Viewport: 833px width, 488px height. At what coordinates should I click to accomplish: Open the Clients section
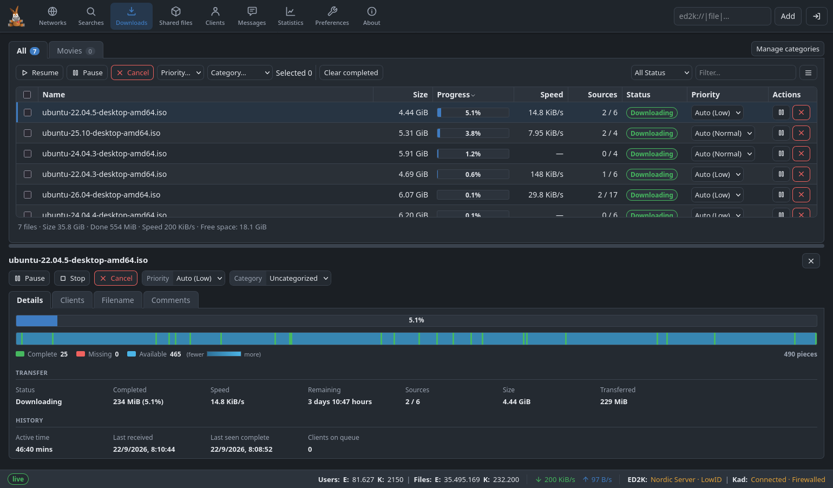(x=215, y=16)
